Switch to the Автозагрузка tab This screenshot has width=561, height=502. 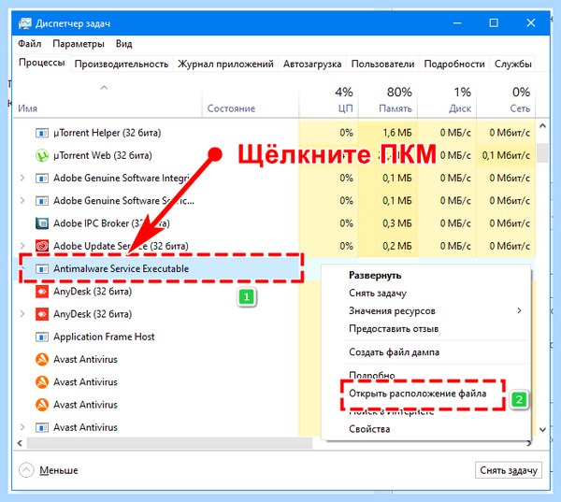tap(312, 65)
